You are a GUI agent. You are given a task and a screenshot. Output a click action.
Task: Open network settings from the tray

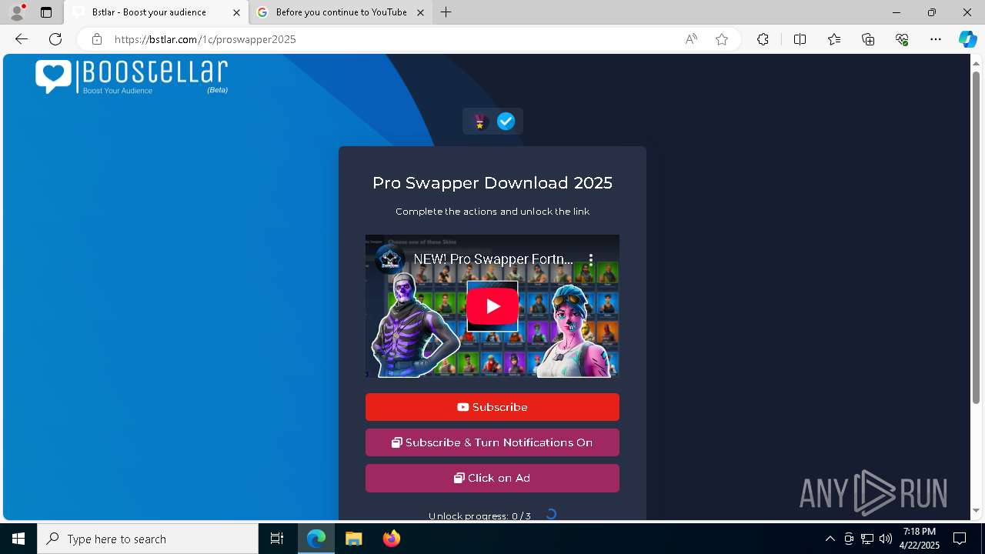[867, 539]
